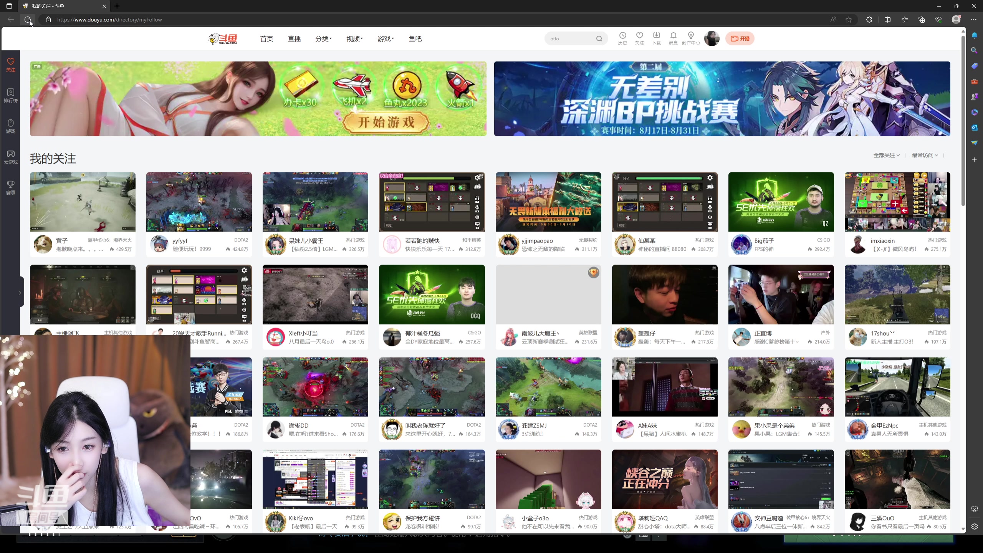The height and width of the screenshot is (553, 983).
Task: Open the 最常访问 sorting dropdown
Action: point(924,155)
